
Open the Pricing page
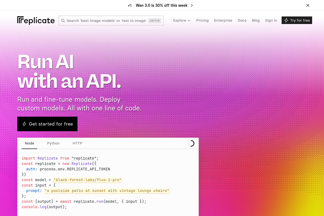pos(202,21)
